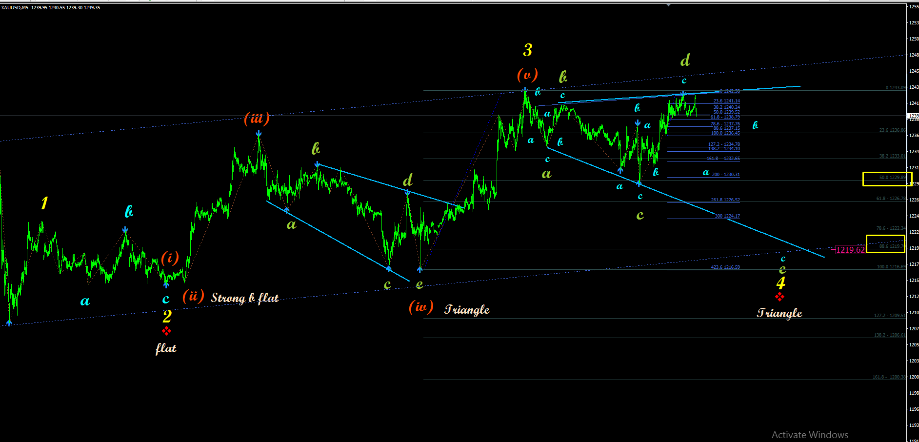Click the orange (iii) wave label
This screenshot has height=442, width=919.
click(257, 118)
